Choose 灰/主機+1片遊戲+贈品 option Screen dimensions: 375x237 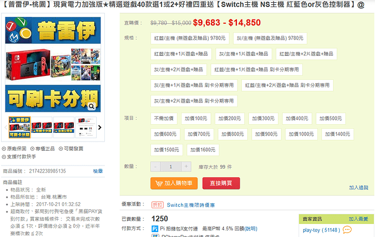click(243, 54)
